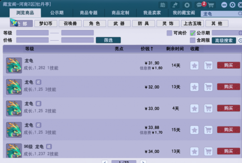Viewport: 242px width, 163px height.
Task: Open the share arrow icon in title bar
Action: (x=175, y=5)
